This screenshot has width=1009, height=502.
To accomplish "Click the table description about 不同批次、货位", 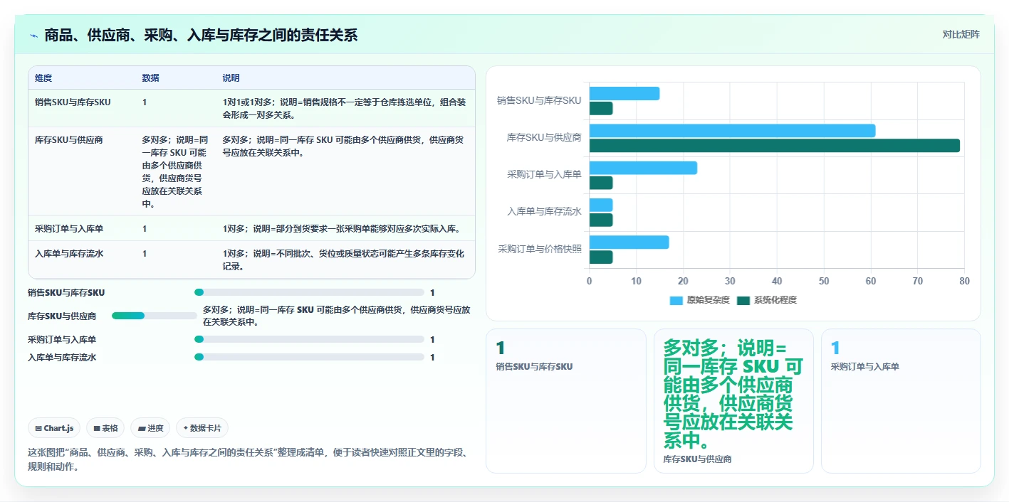I will 345,260.
